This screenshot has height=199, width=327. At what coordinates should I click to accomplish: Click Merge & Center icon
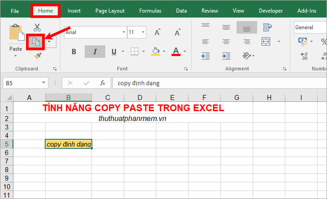(x=266, y=41)
